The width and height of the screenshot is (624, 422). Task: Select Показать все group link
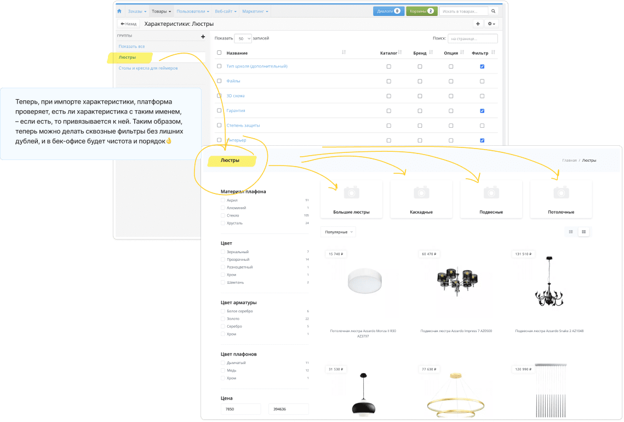pyautogui.click(x=131, y=47)
